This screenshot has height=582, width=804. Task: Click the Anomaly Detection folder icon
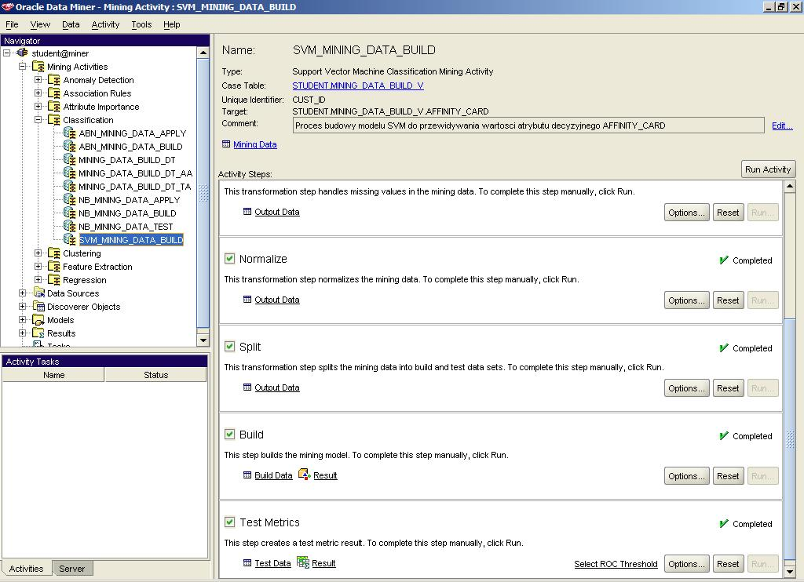click(x=54, y=80)
